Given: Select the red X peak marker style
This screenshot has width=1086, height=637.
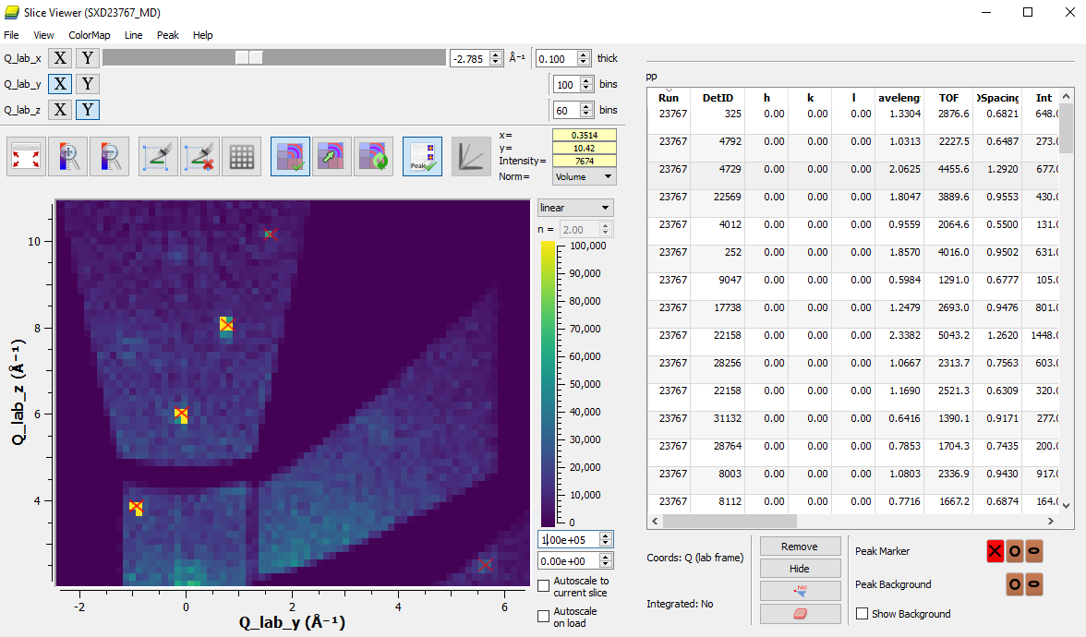Looking at the screenshot, I should 995,551.
